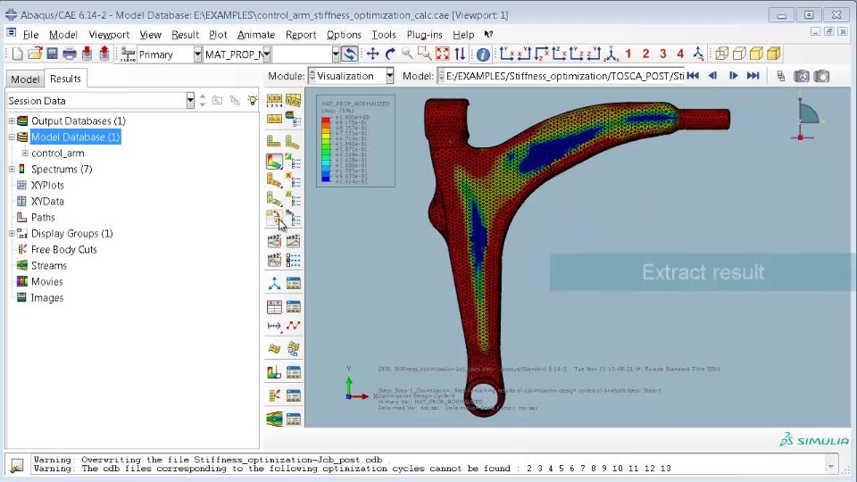Open the Tools menu
This screenshot has height=482, width=857.
(x=384, y=35)
